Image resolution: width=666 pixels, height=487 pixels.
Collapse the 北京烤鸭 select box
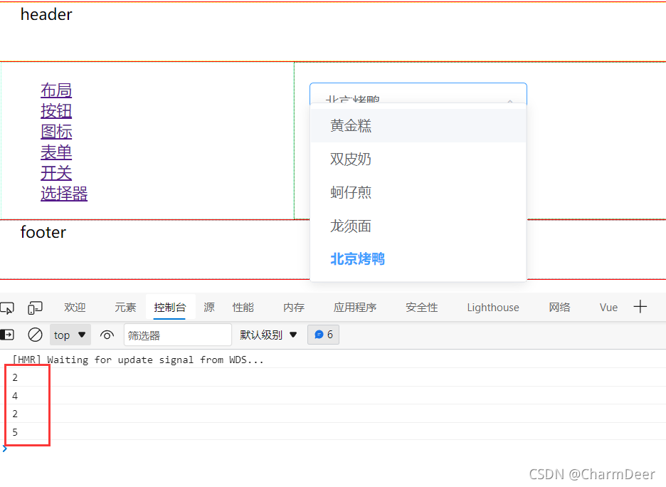(418, 93)
